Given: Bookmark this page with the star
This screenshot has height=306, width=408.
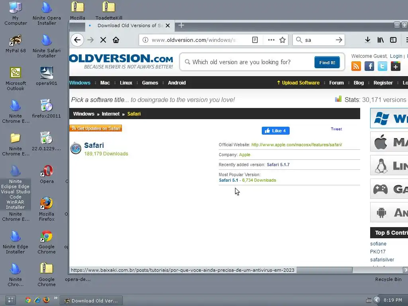Looking at the screenshot, I should (x=282, y=40).
